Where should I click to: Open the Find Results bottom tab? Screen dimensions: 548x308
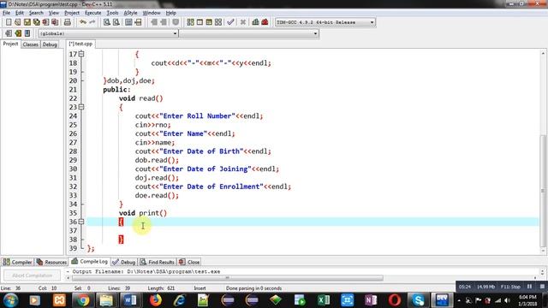[x=157, y=262]
